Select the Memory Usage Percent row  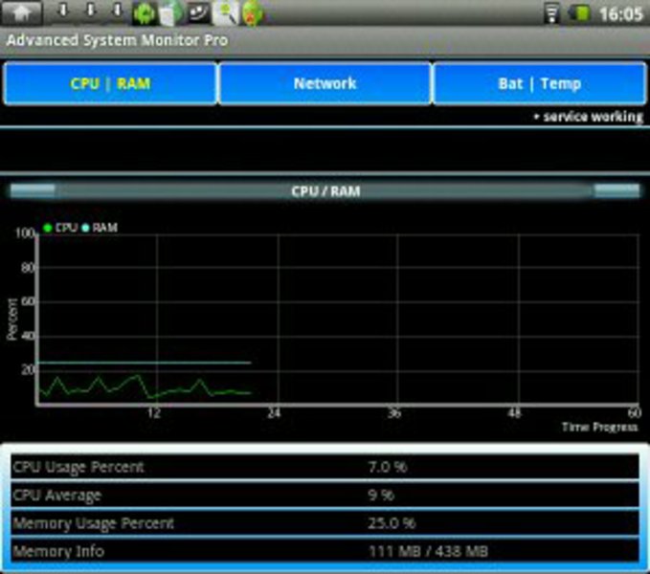pyautogui.click(x=325, y=523)
